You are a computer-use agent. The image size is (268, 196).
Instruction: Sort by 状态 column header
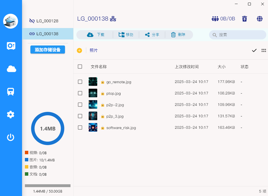(x=244, y=67)
